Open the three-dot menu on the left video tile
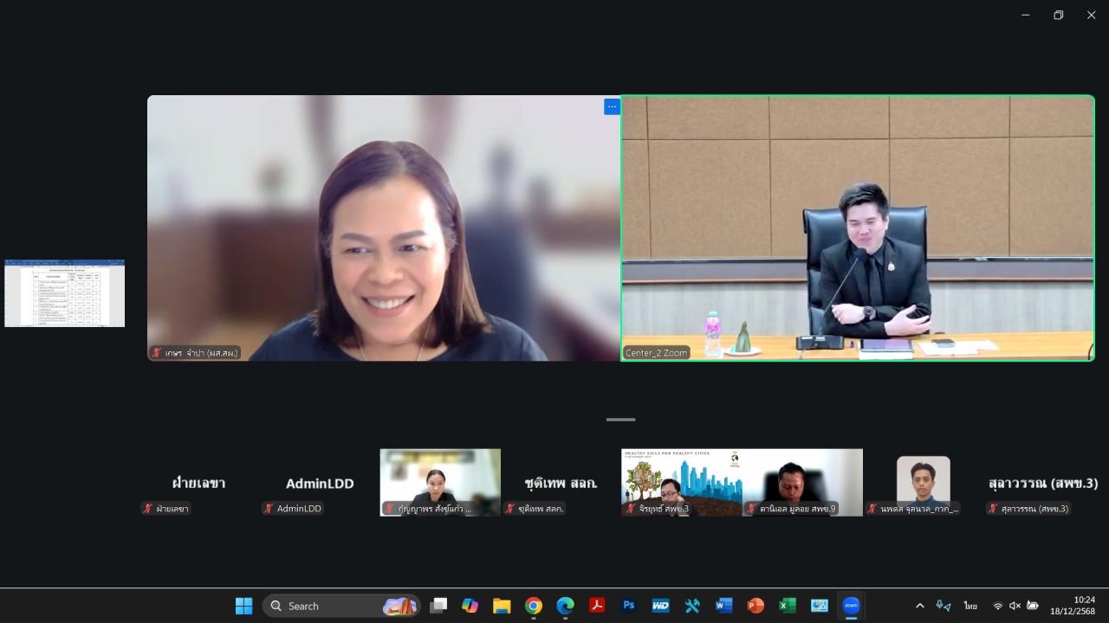This screenshot has height=623, width=1109. click(612, 107)
